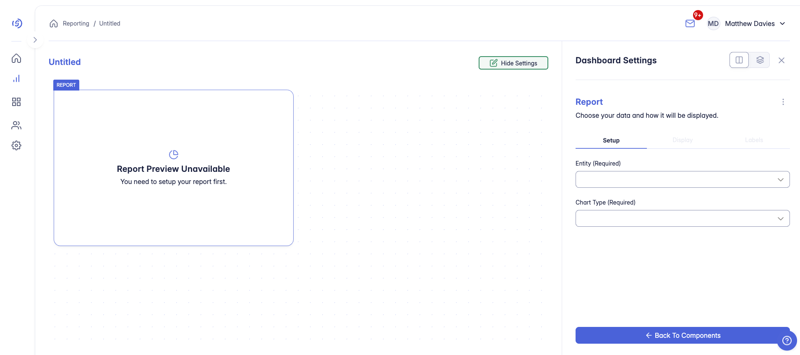This screenshot has width=800, height=355.
Task: Click Hide Settings to collapse the panel
Action: click(x=513, y=63)
